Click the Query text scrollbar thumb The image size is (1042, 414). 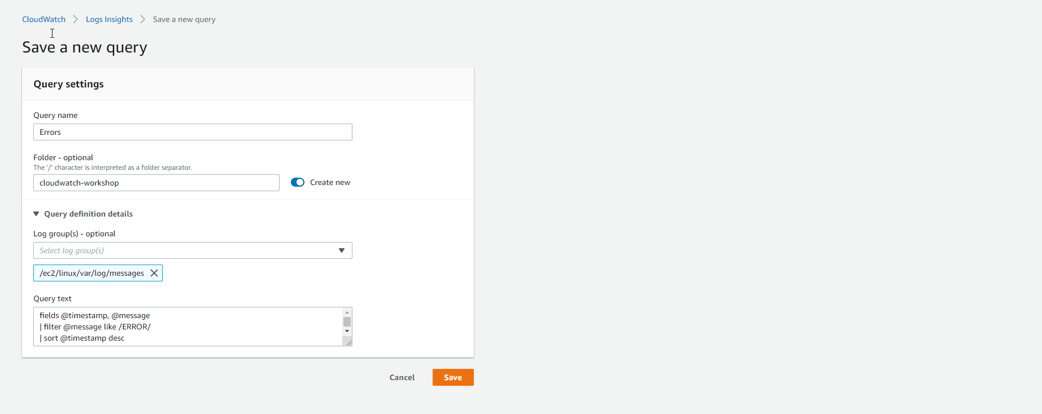(347, 321)
